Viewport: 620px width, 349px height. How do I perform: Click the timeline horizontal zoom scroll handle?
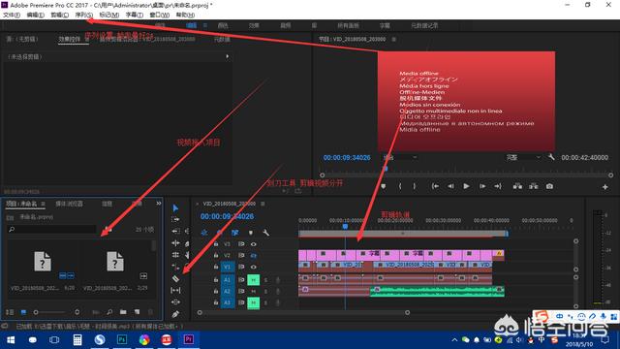tap(407, 312)
